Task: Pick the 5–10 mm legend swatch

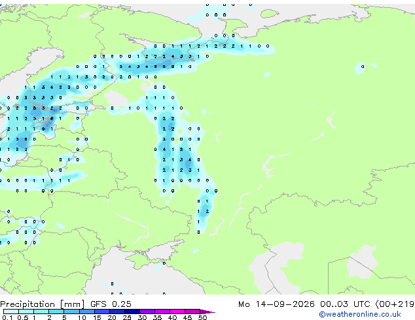Action: (71, 312)
